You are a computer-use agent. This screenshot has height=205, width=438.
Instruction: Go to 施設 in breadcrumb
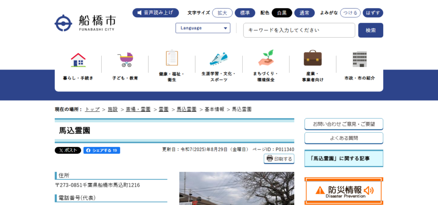coord(113,109)
